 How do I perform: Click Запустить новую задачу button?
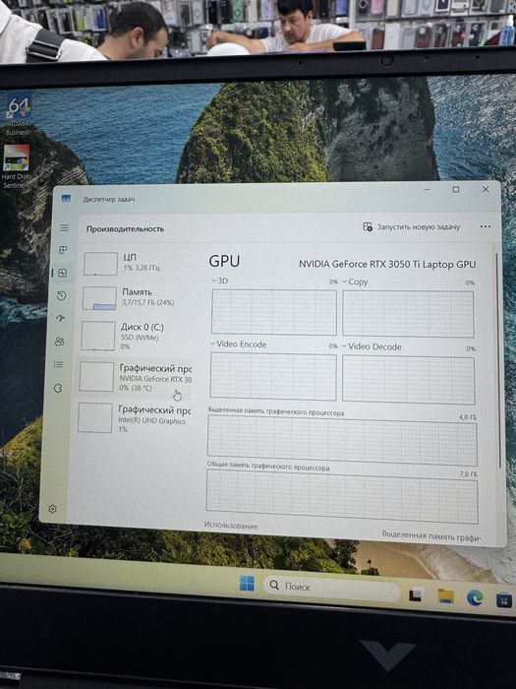tap(411, 226)
